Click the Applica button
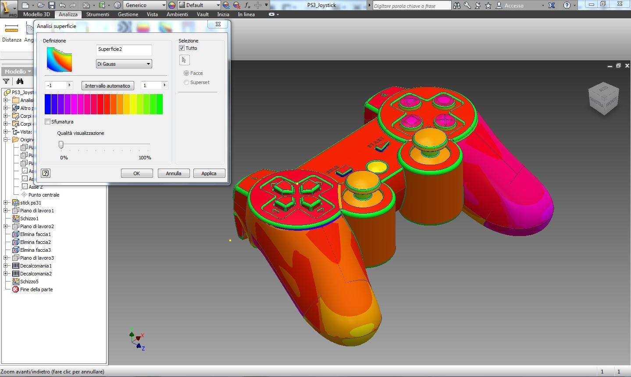The height and width of the screenshot is (377, 631). tap(209, 173)
